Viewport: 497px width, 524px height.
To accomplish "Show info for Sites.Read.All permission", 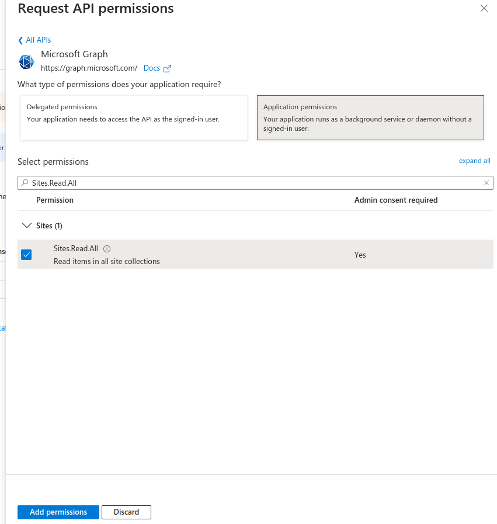I will coord(107,249).
